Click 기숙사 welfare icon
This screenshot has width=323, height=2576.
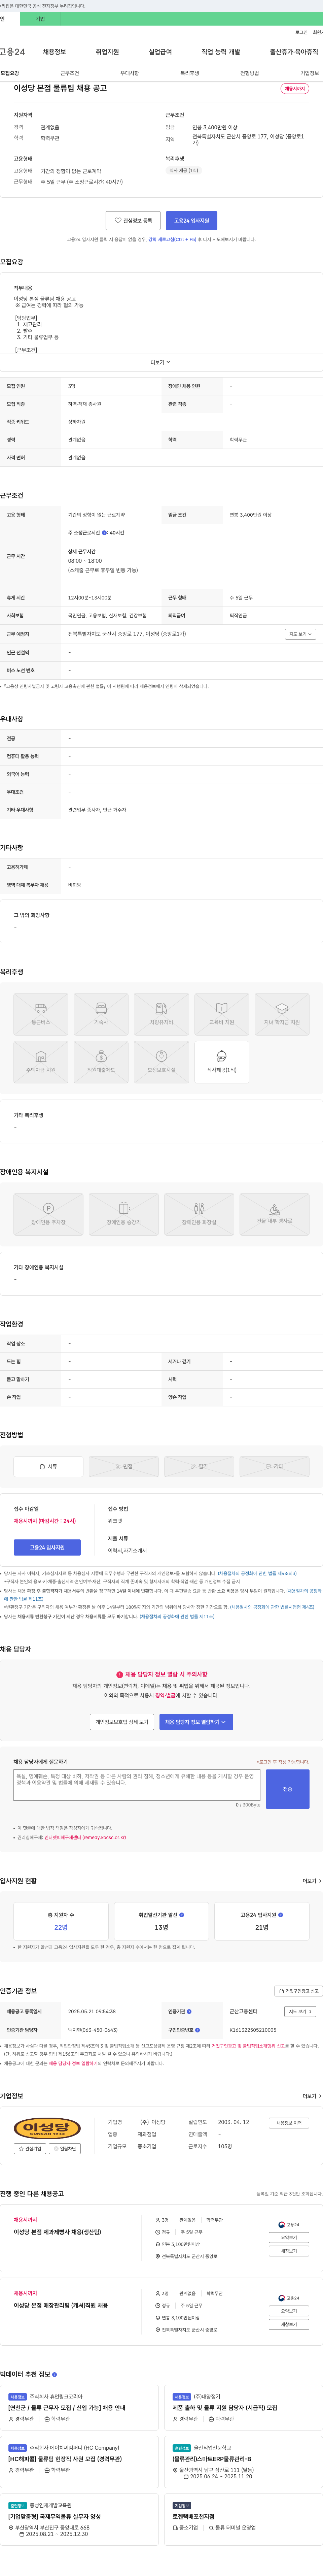tap(101, 1014)
